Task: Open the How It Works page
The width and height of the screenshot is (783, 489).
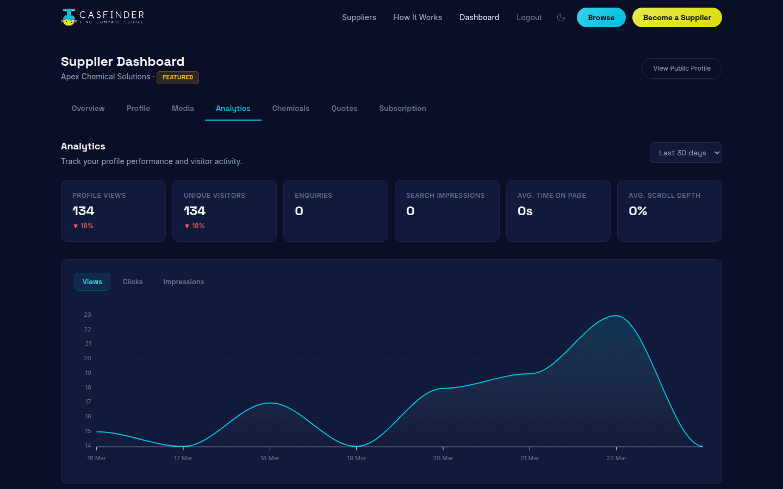Action: pos(418,17)
